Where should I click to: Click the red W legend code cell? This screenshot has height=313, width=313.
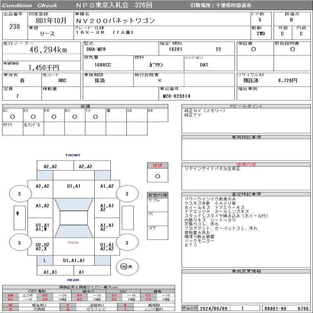coord(10,305)
